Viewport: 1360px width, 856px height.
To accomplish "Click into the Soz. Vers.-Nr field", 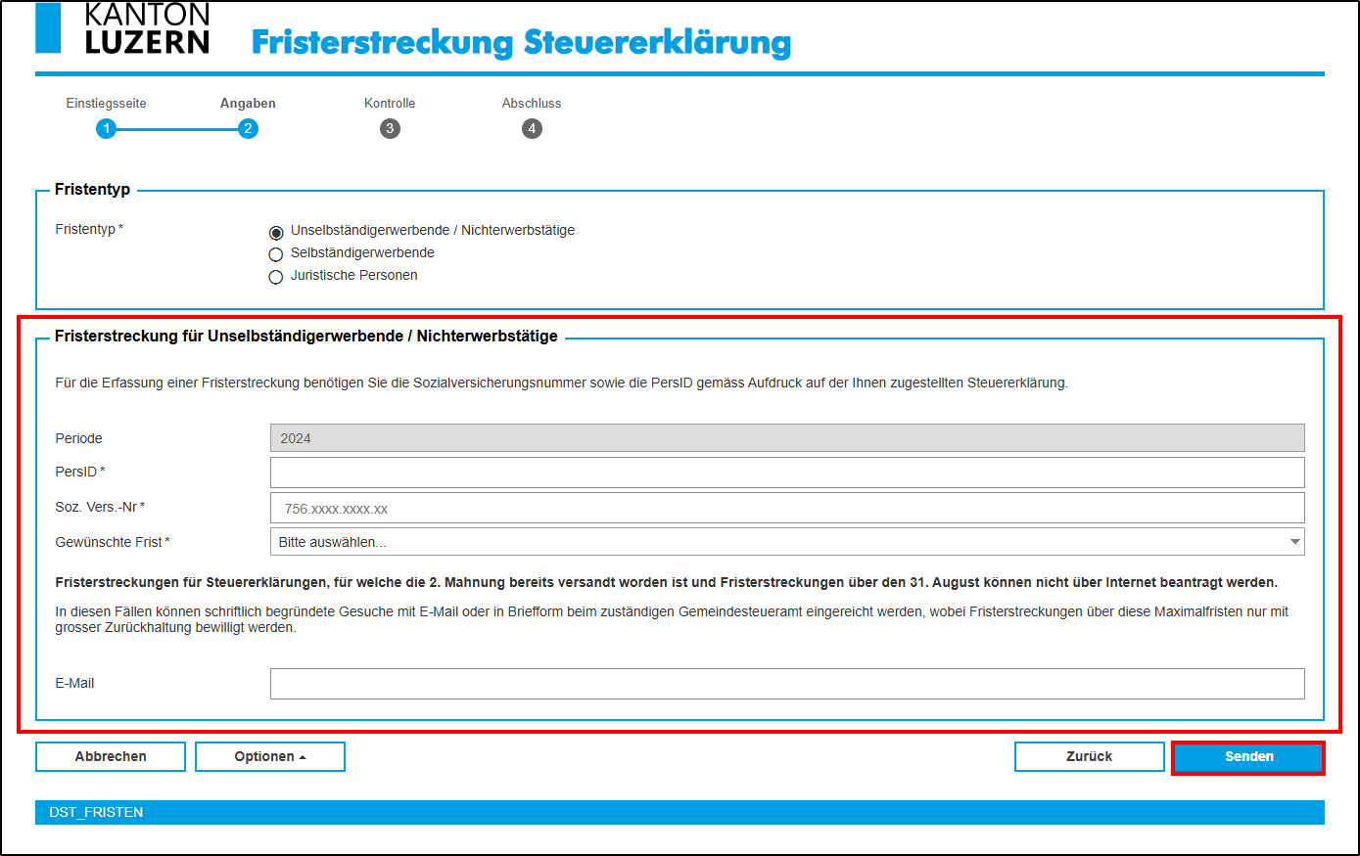I will pyautogui.click(x=787, y=508).
